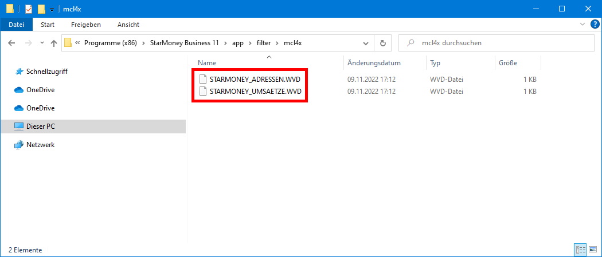Click the double chevron before Programme (x86)
The height and width of the screenshot is (257, 602).
[x=77, y=44]
